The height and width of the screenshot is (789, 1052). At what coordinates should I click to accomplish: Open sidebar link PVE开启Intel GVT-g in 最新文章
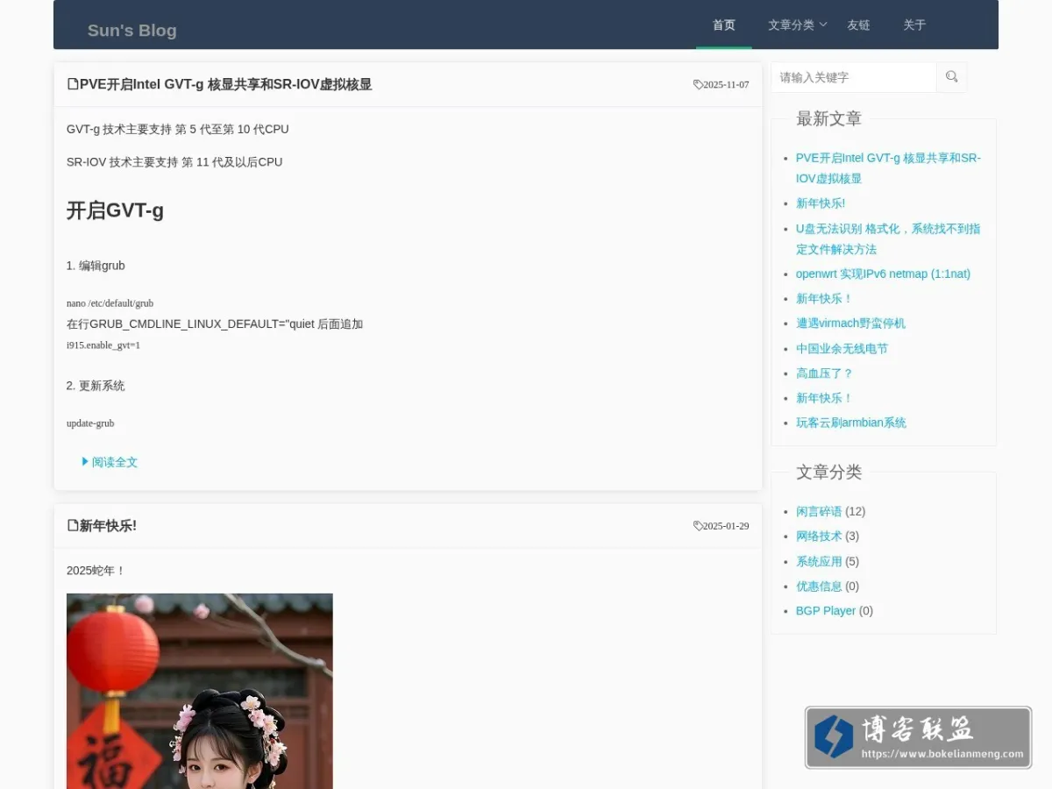[x=888, y=167]
